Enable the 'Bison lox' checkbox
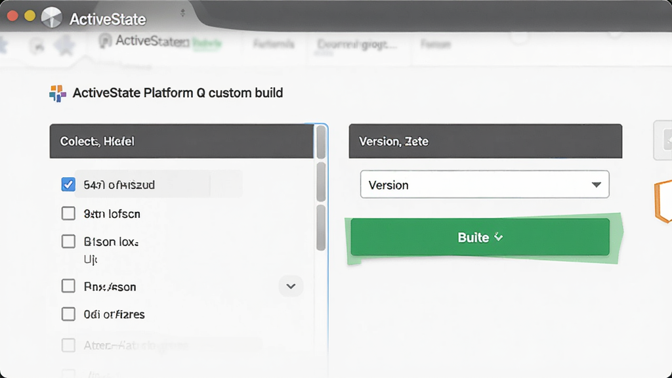 point(68,241)
